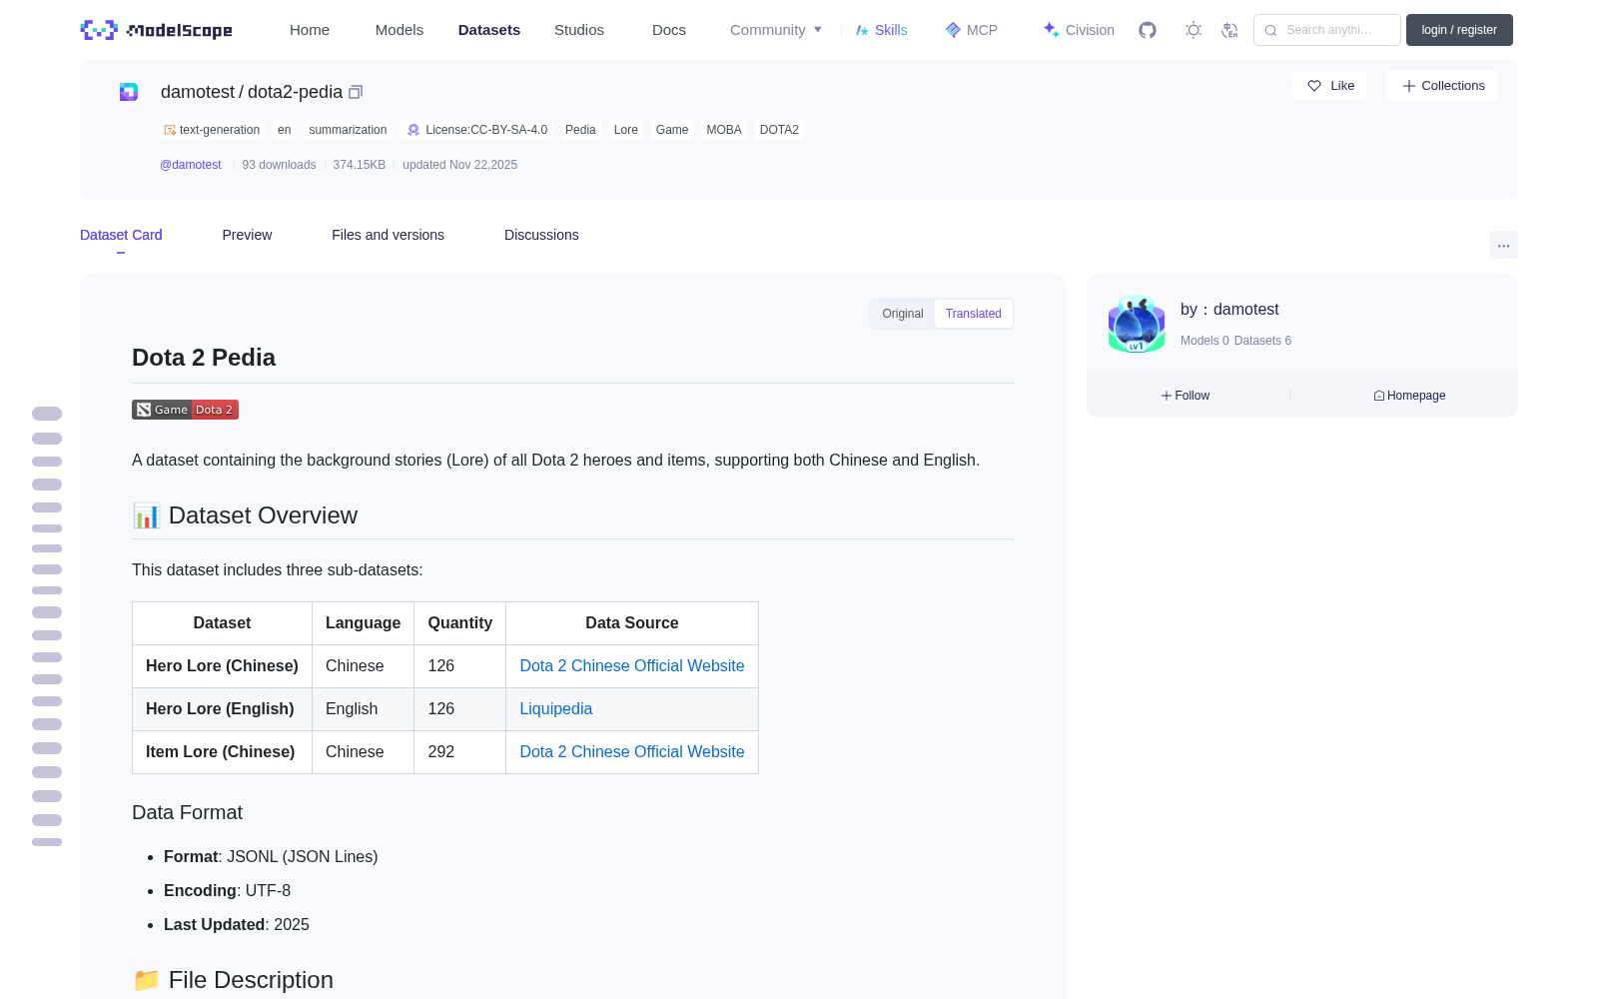
Task: Go to Studios in the navigation bar
Action: click(579, 30)
